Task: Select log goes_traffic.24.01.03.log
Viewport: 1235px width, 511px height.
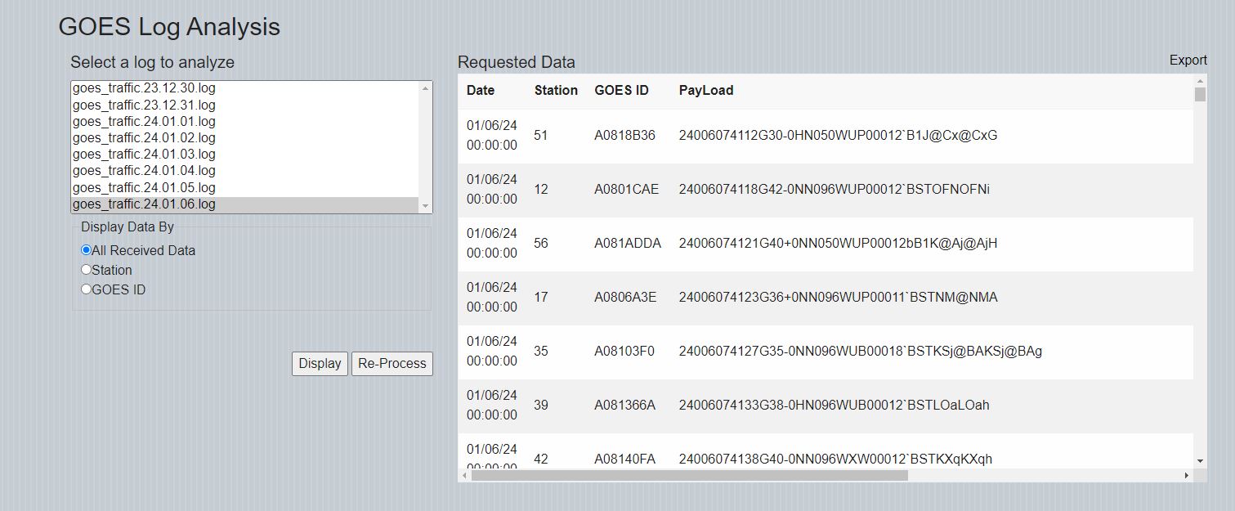Action: pos(144,155)
